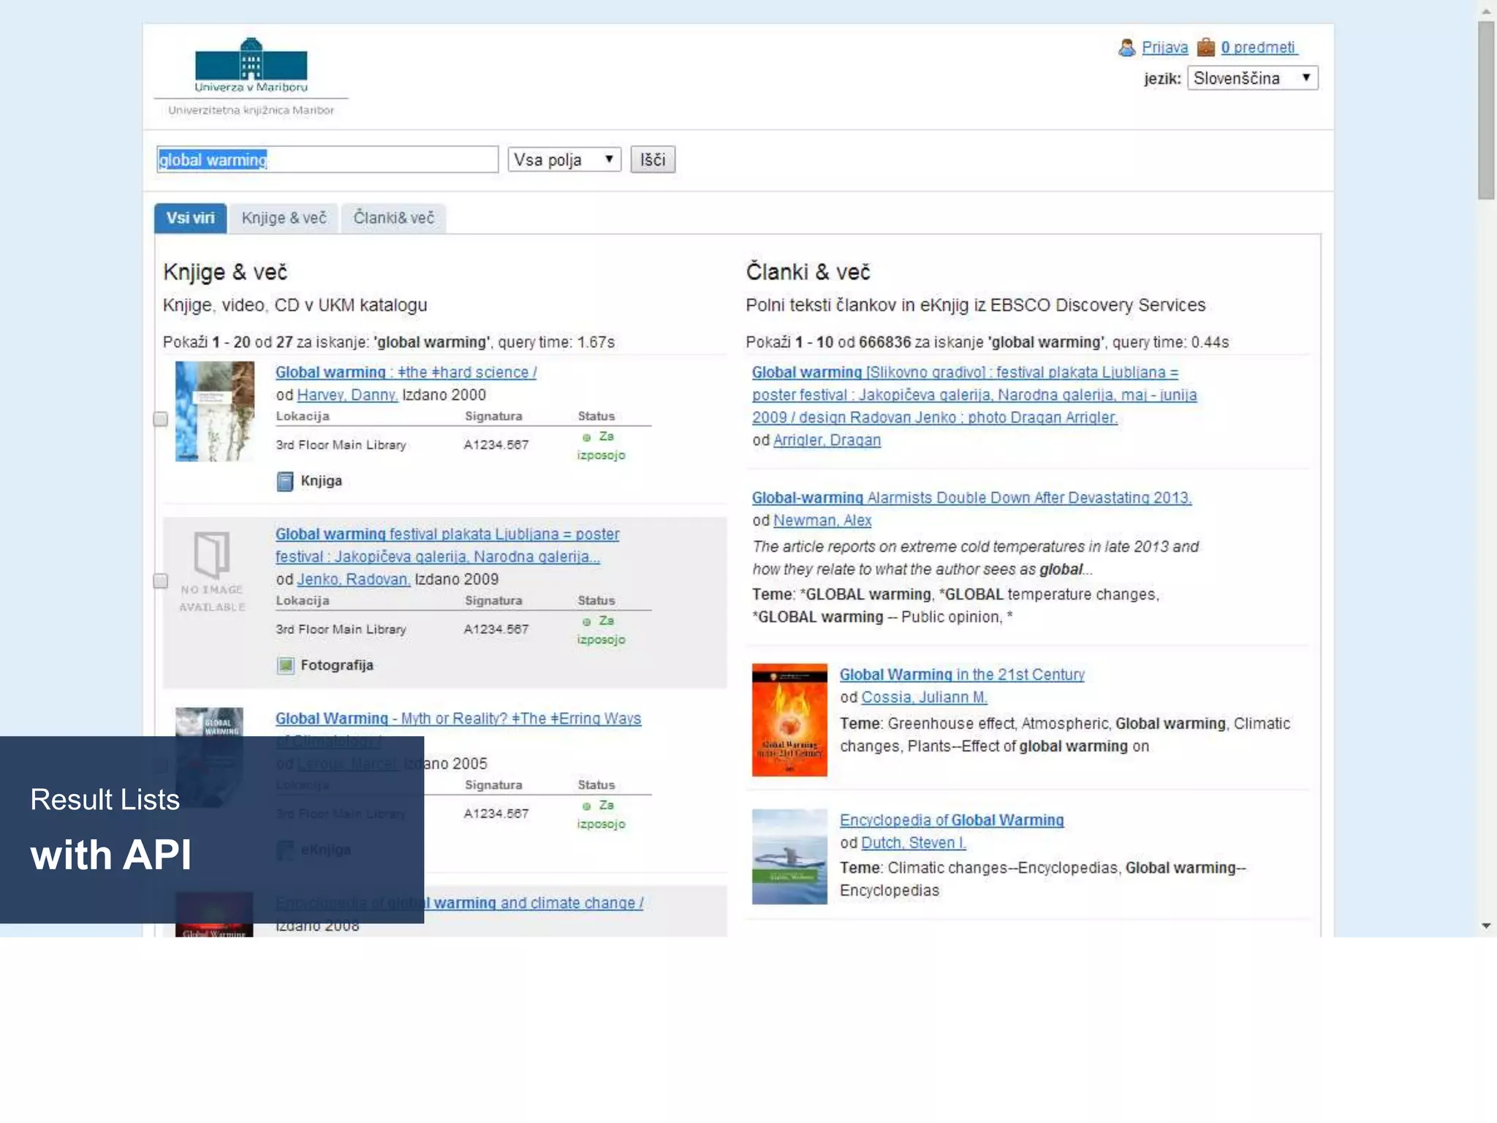The image size is (1497, 1123).
Task: Click the briefcase predmeti icon
Action: pyautogui.click(x=1206, y=48)
